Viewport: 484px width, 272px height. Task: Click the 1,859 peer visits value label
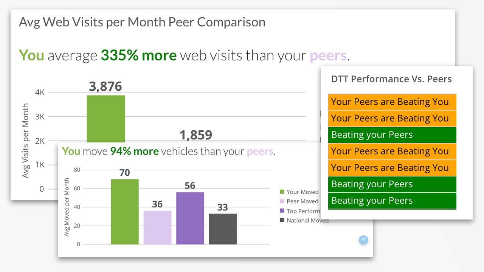click(195, 135)
